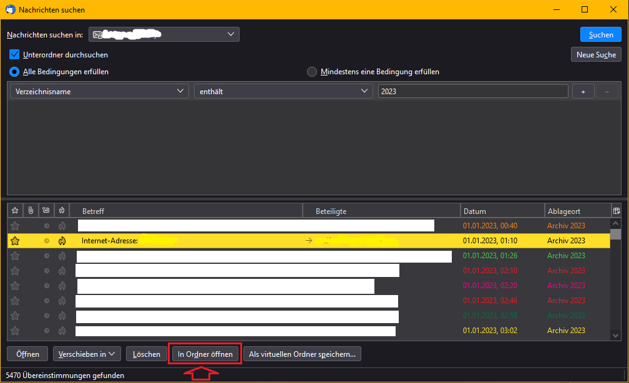Viewport: 629px width, 383px height.
Task: Click Als virtuellen Ordner speichern button
Action: click(x=302, y=354)
